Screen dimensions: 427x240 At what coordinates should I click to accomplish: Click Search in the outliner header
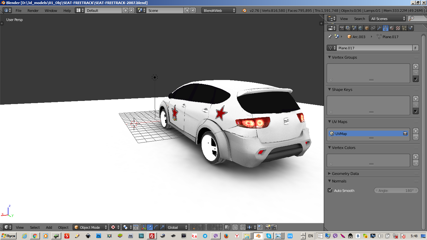click(359, 19)
